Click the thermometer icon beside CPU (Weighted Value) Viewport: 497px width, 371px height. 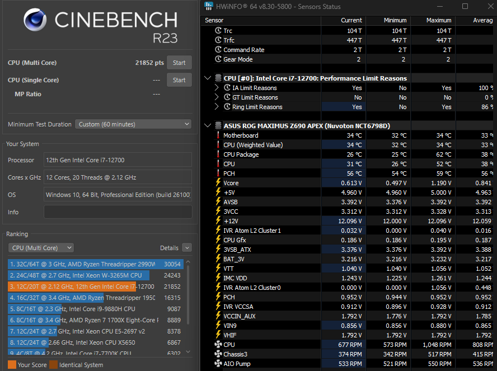coord(218,144)
